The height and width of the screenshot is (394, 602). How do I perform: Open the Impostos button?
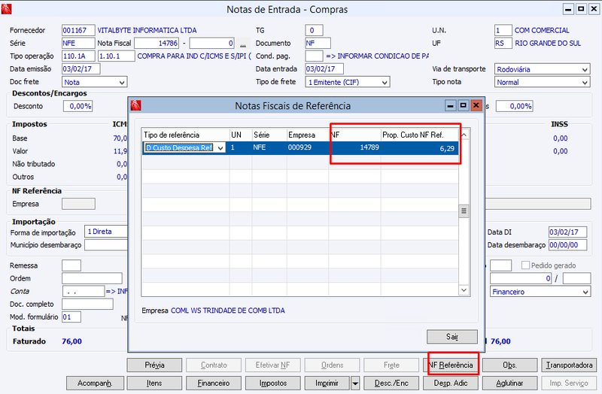pyautogui.click(x=273, y=383)
